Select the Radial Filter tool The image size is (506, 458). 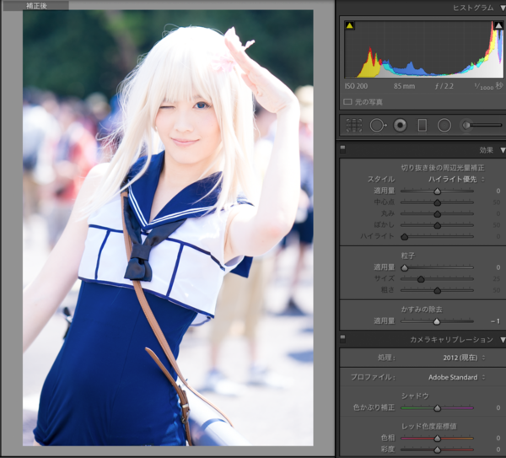pos(444,125)
